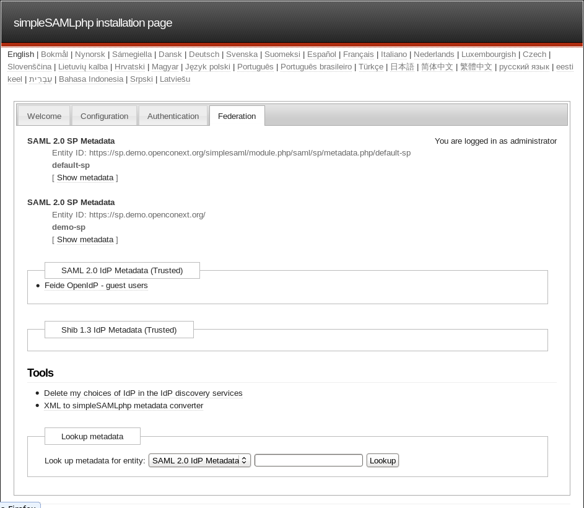Show metadata for demo-sp

tap(85, 240)
